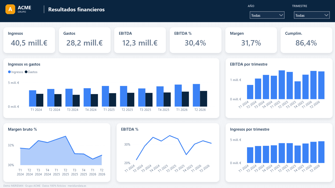Select T2 2026 bar in Ingresos por trimestre
The height and width of the screenshot is (188, 335).
tap(321, 152)
